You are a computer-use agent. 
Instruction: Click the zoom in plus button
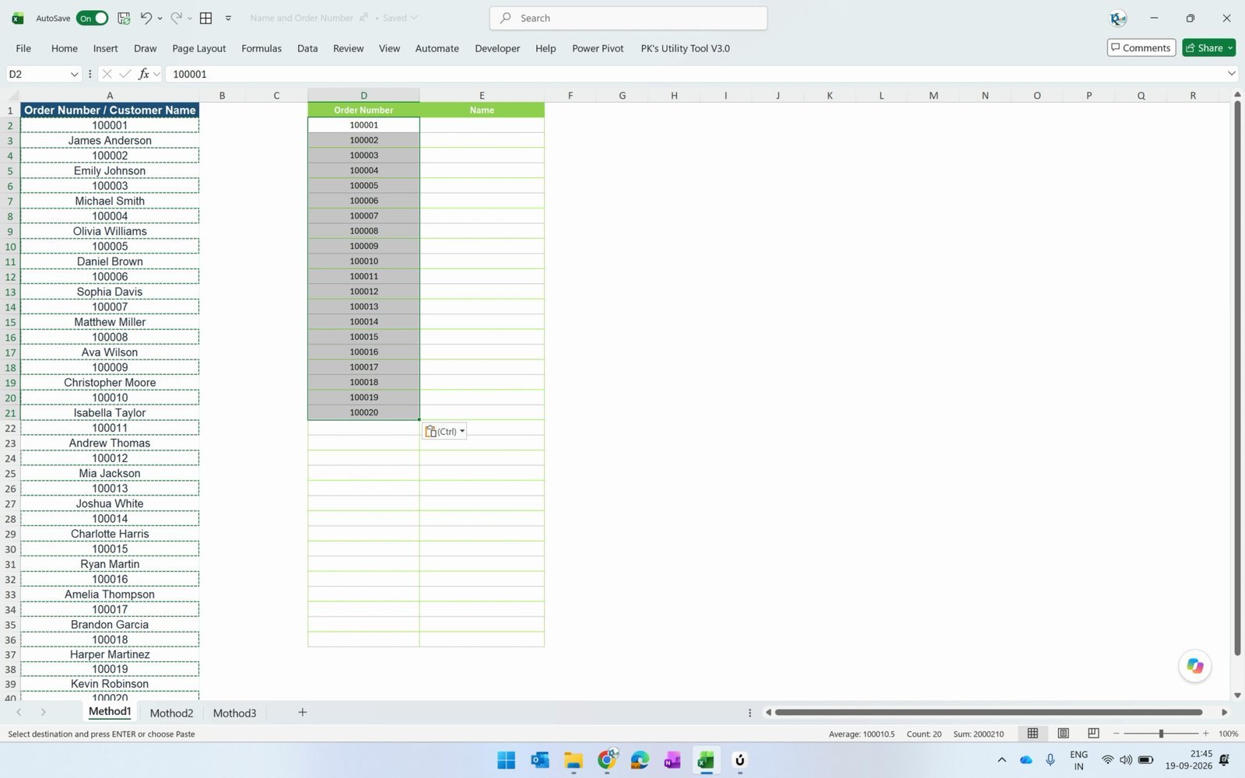(1205, 734)
